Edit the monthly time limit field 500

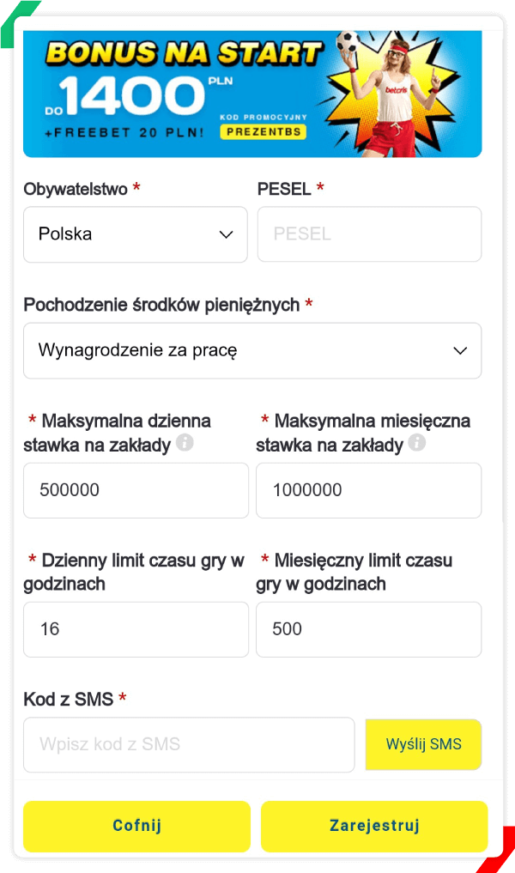click(x=368, y=629)
